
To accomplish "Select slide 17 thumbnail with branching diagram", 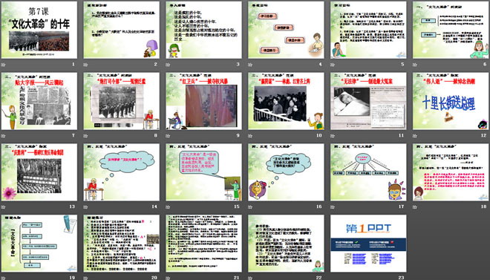I will 368,172.
